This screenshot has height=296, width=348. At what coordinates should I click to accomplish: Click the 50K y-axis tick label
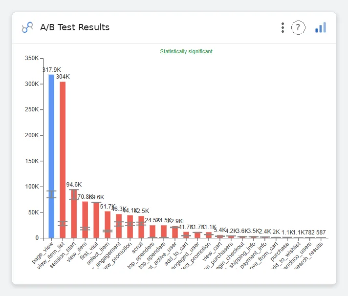point(33,212)
